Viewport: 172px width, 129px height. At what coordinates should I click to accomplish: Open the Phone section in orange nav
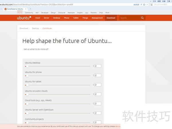click(67, 18)
